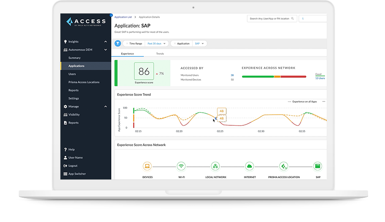Open Users under Autonomous DEM

pos(72,74)
